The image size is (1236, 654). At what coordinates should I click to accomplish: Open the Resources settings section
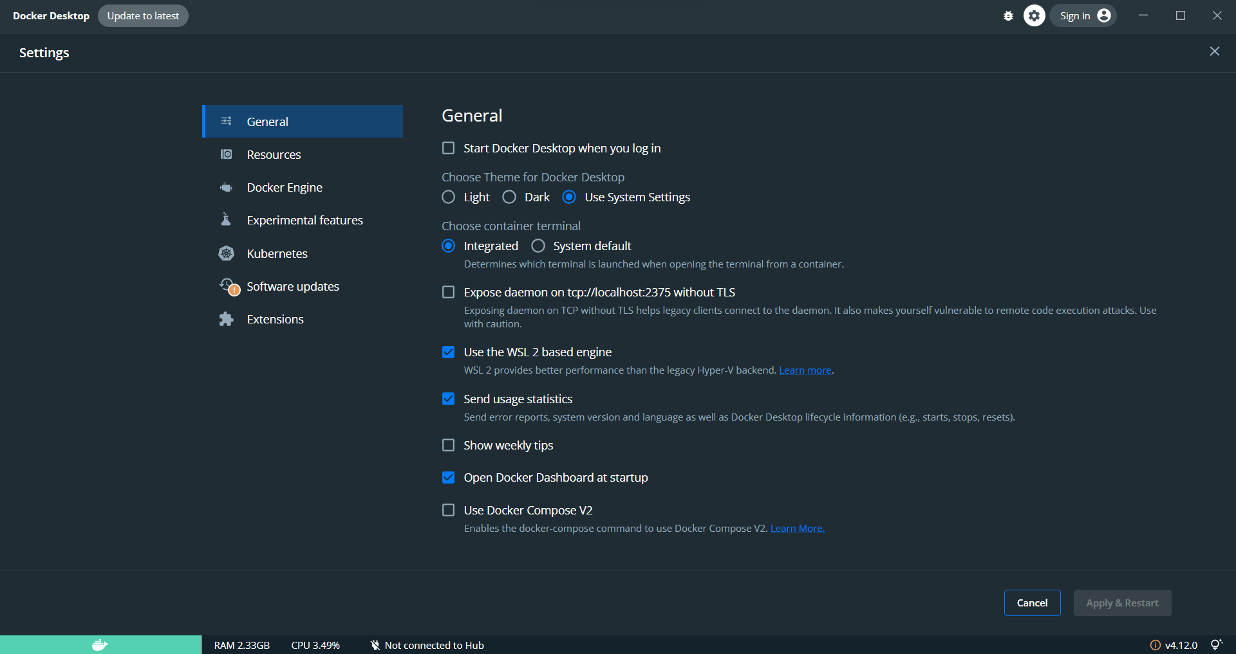coord(303,154)
